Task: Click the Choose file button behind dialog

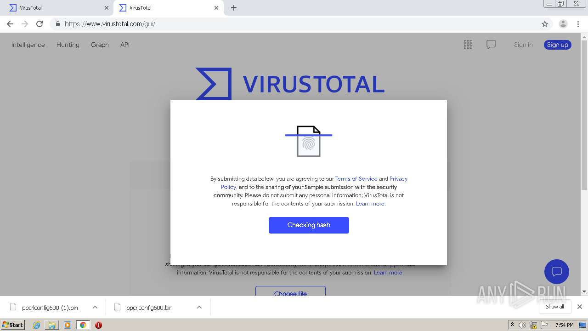Action: [x=290, y=291]
